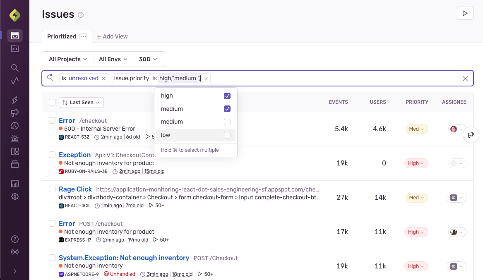483x280 pixels.
Task: Remove the issue.priority filter token
Action: [x=206, y=79]
